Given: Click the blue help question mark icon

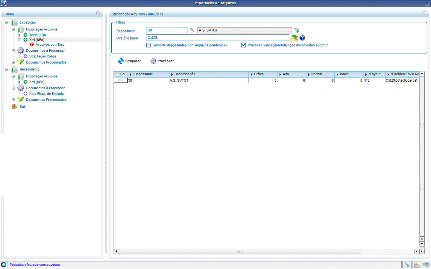Looking at the screenshot, I should point(302,38).
